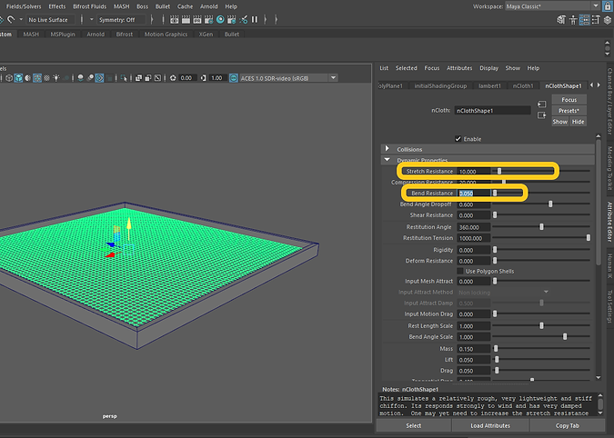The image size is (614, 438).
Task: Open Render Settings clapboard icon
Action: [208, 20]
